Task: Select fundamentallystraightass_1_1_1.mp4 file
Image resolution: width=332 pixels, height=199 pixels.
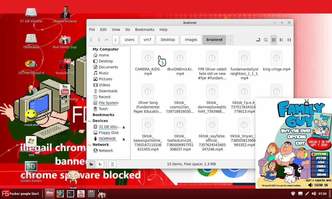Action: coord(244,58)
